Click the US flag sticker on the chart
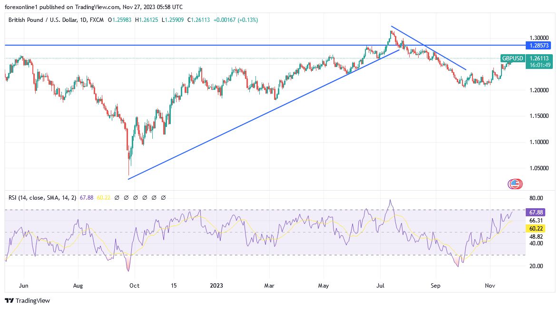Viewport: 560px width, 309px height. point(515,183)
